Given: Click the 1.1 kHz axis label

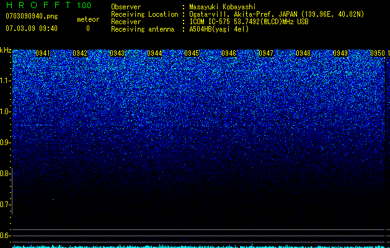Looking at the screenshot, I should [x=6, y=81].
